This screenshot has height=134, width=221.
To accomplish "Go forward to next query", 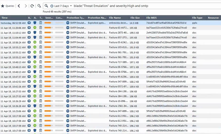I will point(26,6).
